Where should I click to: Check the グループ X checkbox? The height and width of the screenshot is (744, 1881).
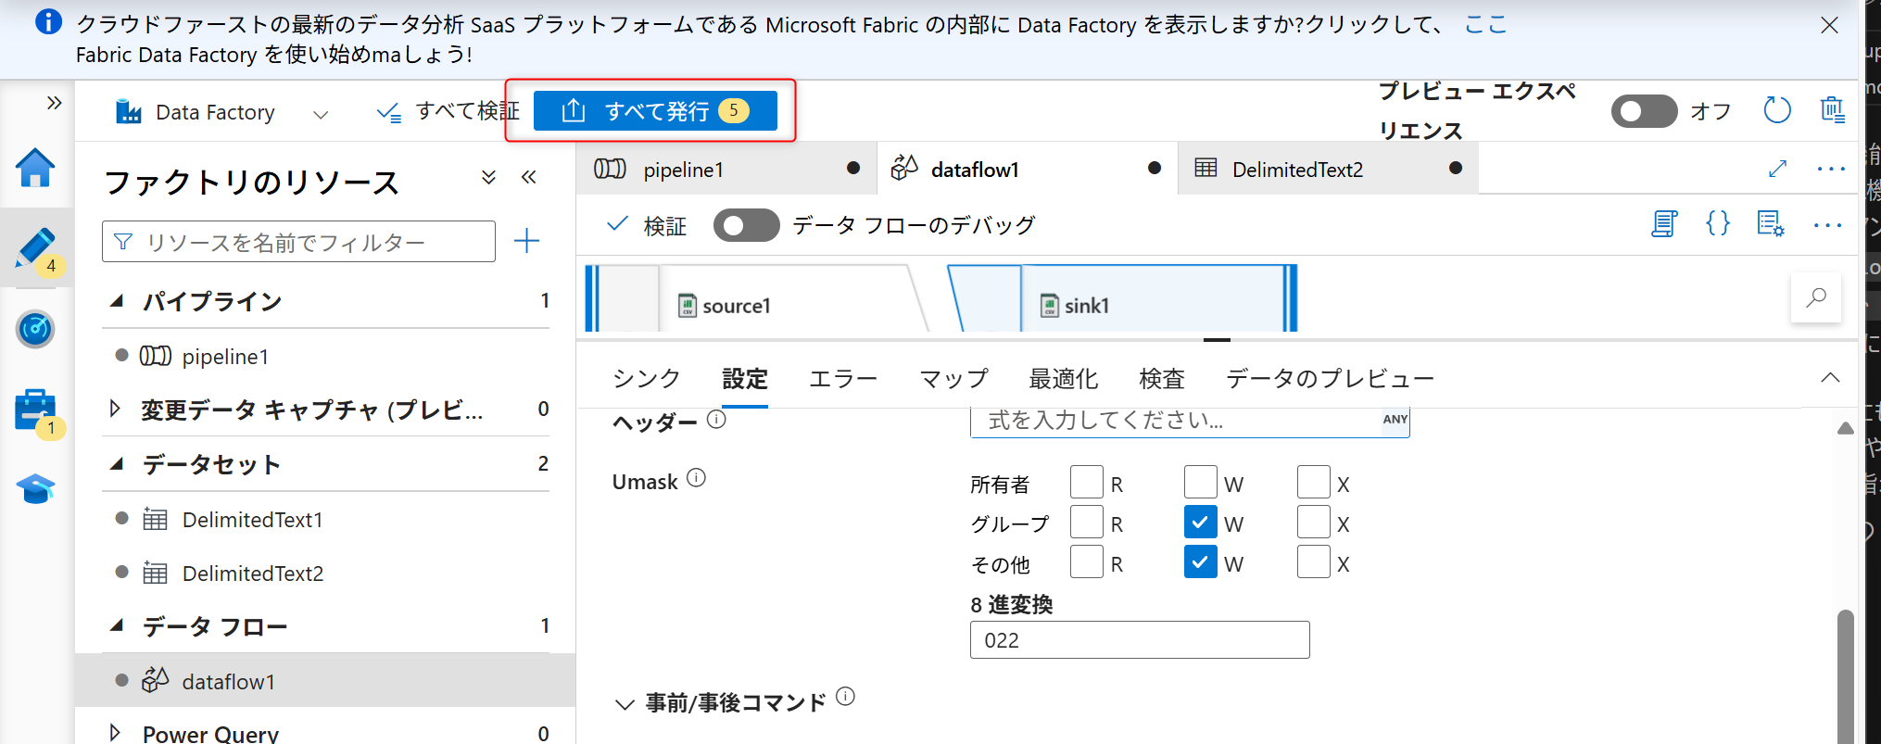(1313, 523)
